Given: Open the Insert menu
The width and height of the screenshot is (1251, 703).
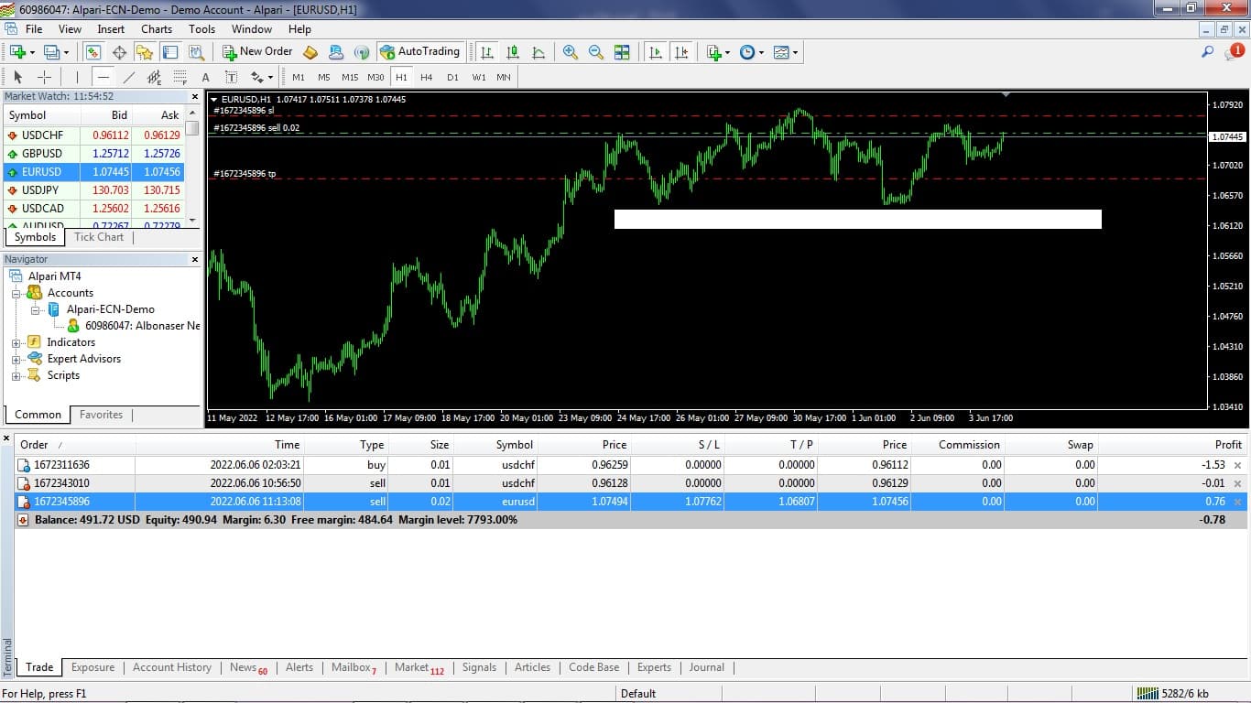Looking at the screenshot, I should tap(111, 29).
